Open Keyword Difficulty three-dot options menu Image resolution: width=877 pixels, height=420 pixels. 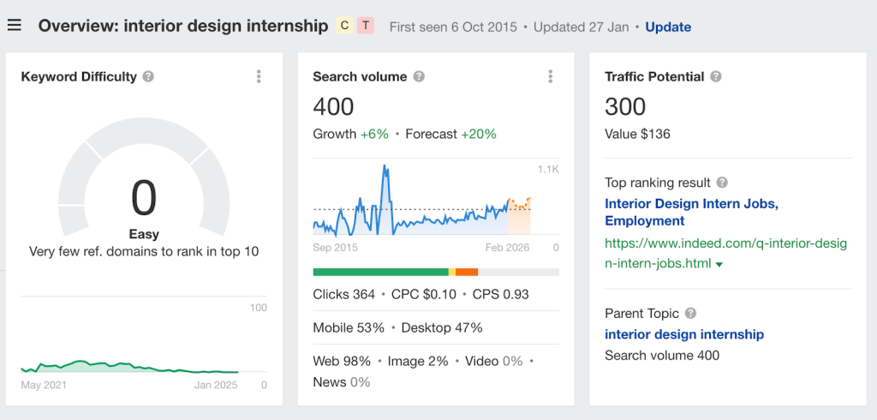[x=259, y=76]
